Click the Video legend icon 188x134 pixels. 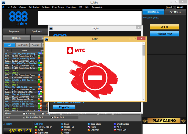62,133
